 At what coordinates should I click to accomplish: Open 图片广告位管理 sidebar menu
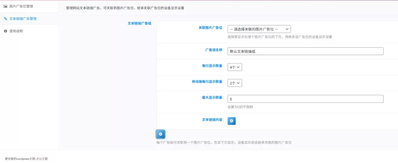click(29, 6)
